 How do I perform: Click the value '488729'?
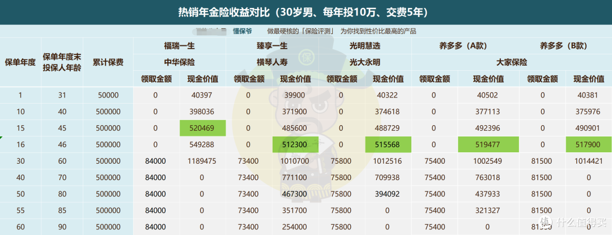(388, 128)
